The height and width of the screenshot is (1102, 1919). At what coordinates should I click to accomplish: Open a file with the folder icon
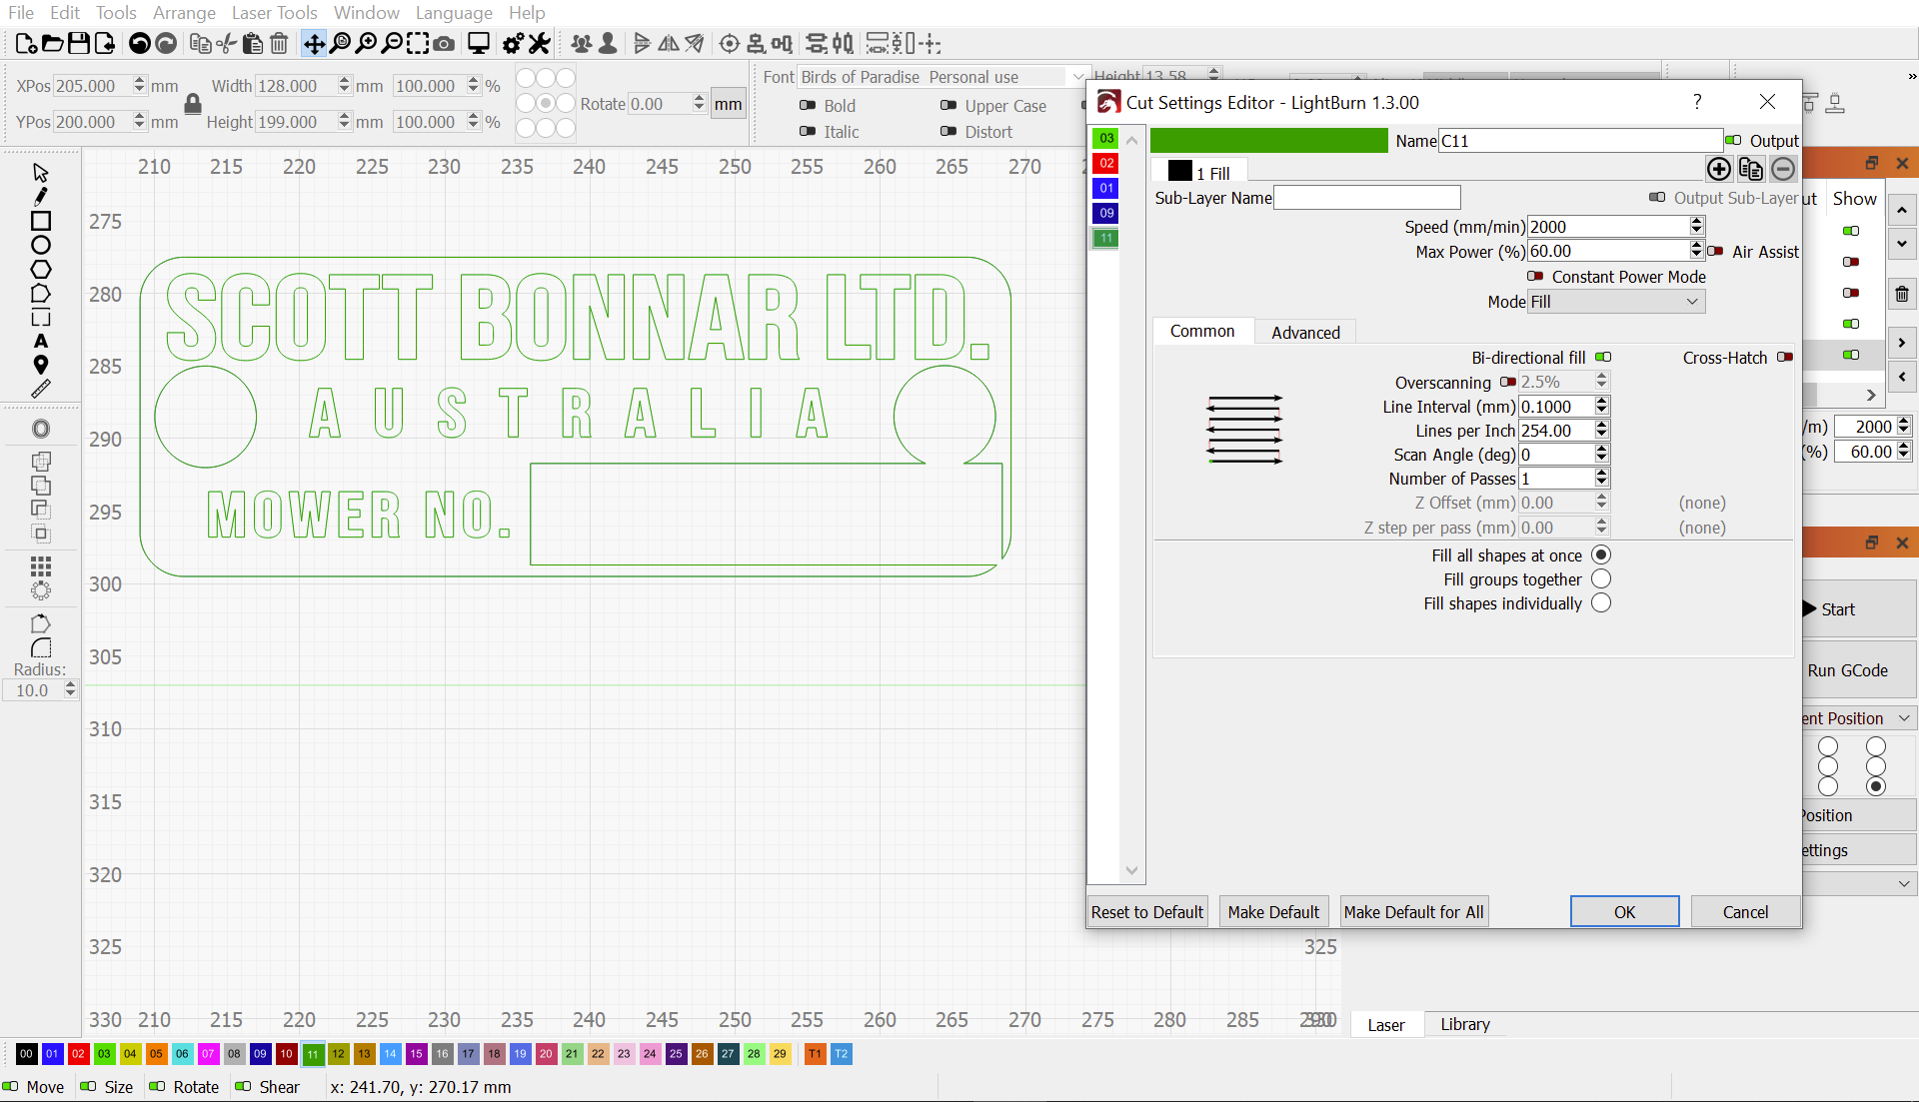[x=53, y=44]
